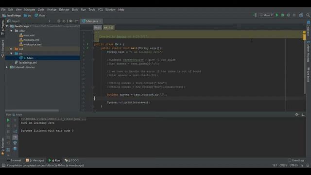Collapse the JavaStrings project root node

pyautogui.click(x=7, y=26)
